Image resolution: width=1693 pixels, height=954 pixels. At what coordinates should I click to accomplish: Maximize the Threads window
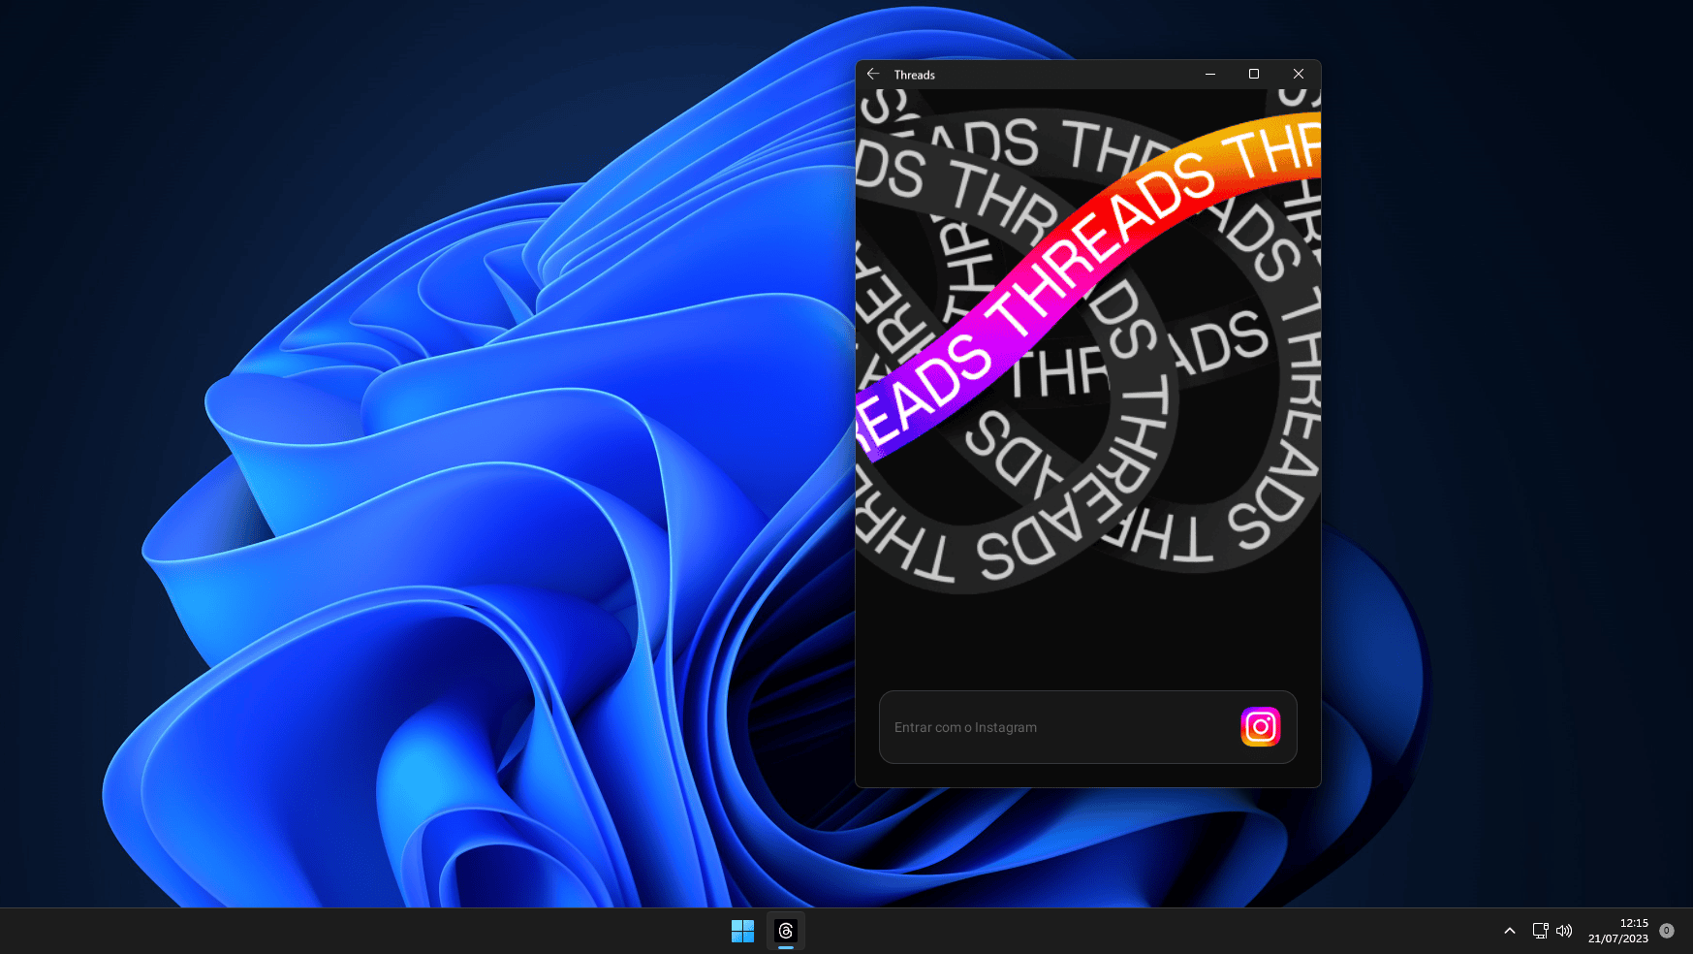click(1254, 75)
